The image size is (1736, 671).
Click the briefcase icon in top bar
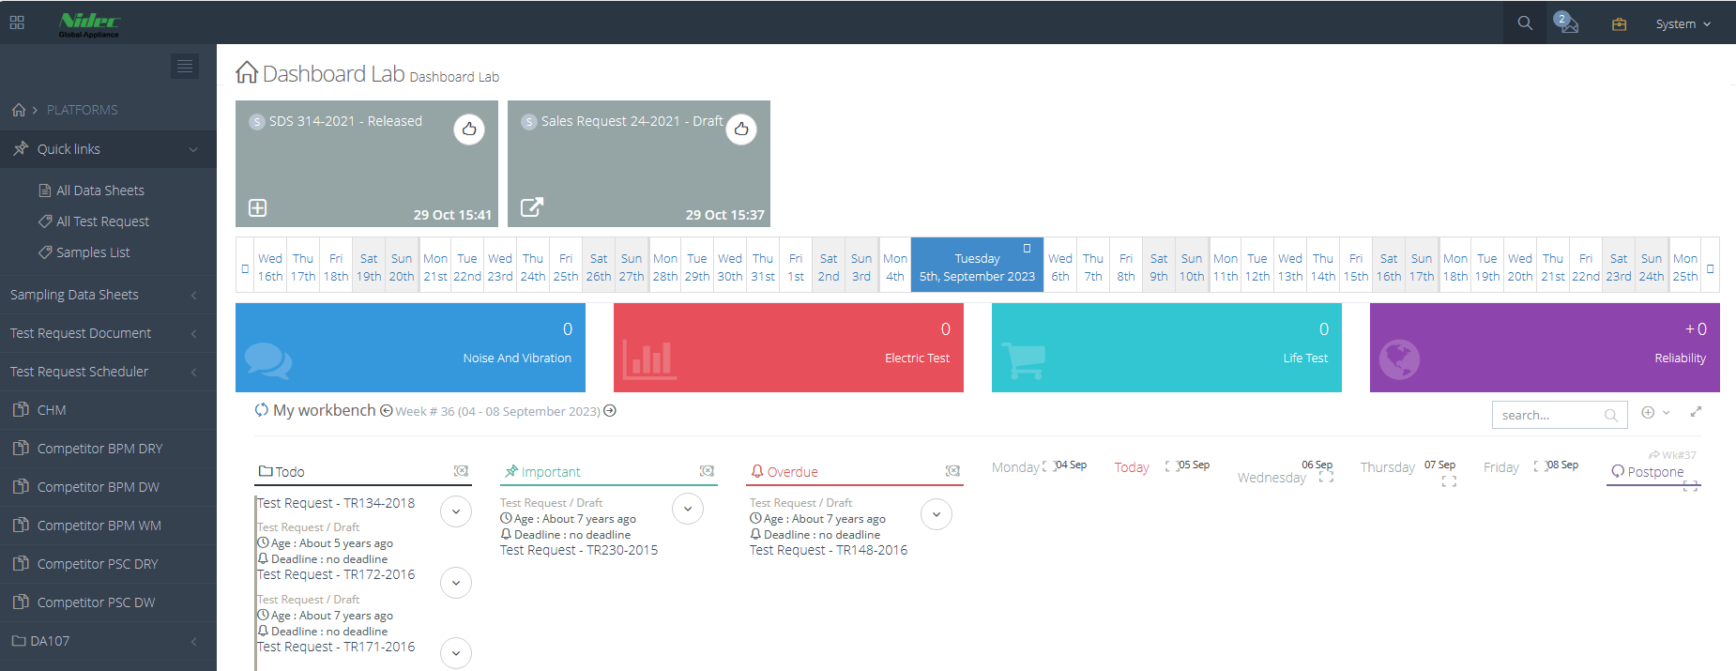[x=1619, y=24]
